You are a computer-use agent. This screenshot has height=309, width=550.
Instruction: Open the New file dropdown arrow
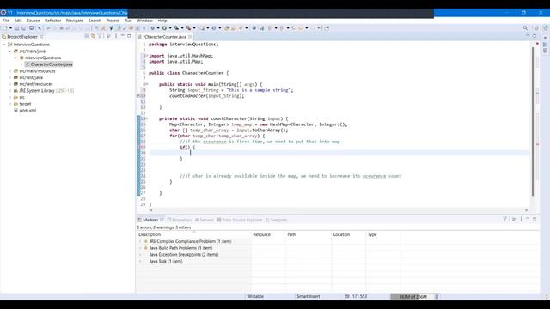(10, 28)
